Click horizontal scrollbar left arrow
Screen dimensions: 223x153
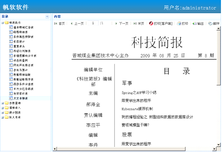coord(55,149)
